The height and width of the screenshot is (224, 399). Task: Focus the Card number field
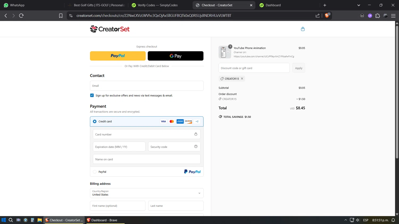[x=147, y=134]
